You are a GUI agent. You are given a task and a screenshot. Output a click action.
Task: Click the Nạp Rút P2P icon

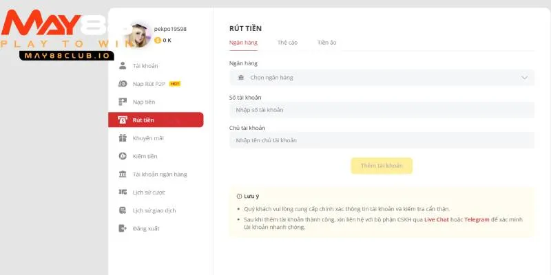(123, 84)
